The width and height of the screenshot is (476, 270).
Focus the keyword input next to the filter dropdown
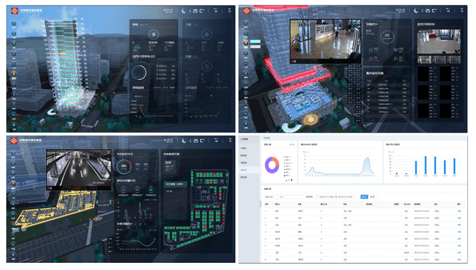coord(291,197)
